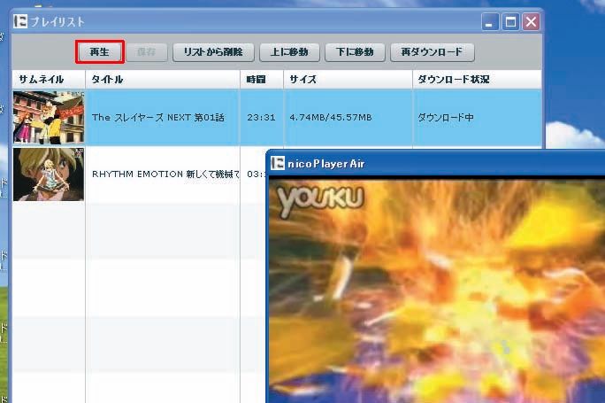Click the リストから削除 button

213,52
